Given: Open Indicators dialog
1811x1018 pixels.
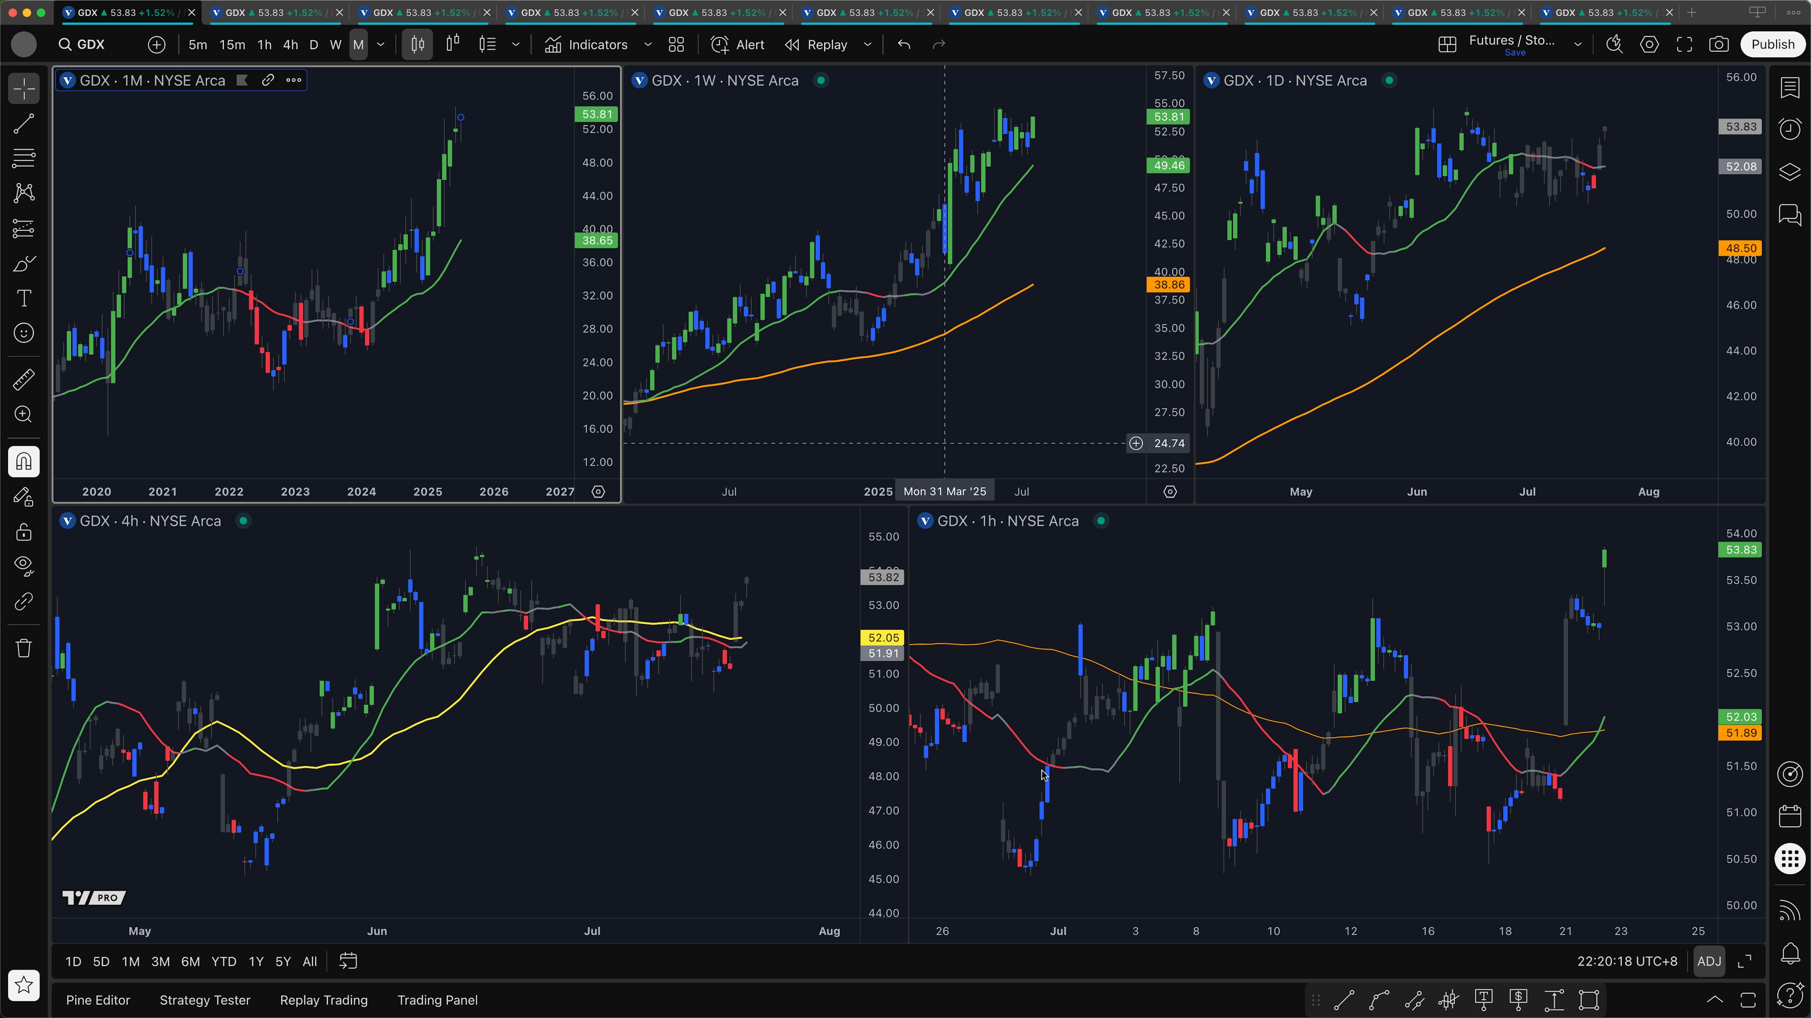Looking at the screenshot, I should (586, 44).
